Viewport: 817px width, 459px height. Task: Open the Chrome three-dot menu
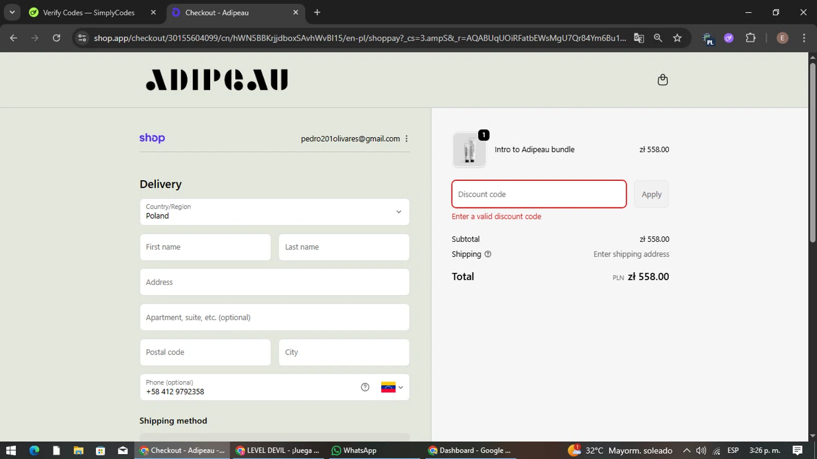click(x=804, y=38)
